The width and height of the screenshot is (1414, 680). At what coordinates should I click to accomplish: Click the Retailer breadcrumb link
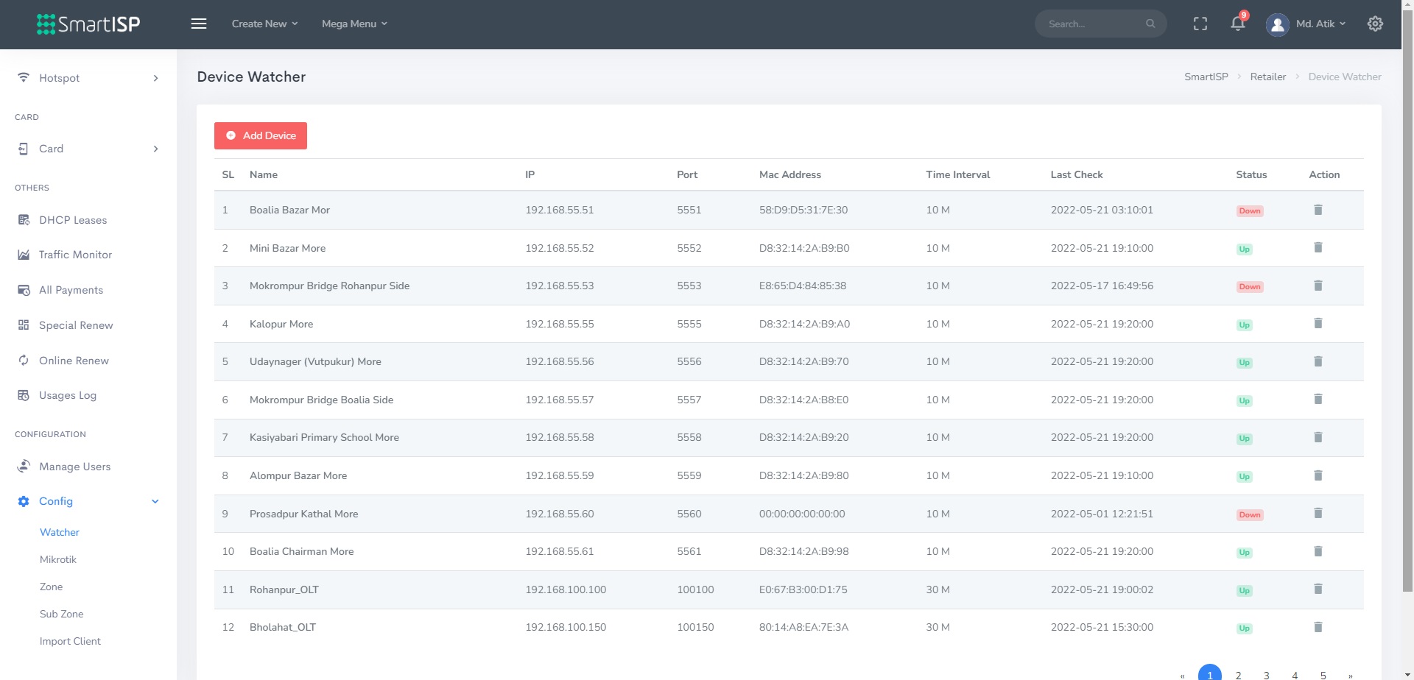[1267, 77]
